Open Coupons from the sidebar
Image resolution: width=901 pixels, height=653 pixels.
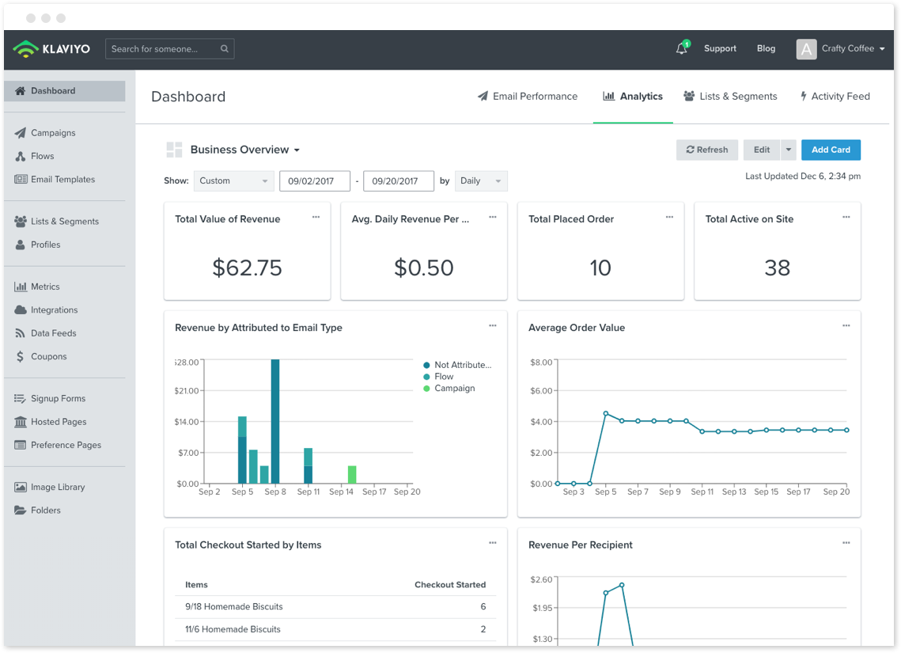click(48, 357)
